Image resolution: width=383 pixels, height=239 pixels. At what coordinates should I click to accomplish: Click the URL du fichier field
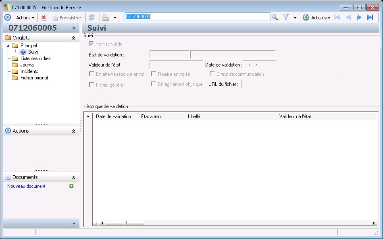coord(289,84)
